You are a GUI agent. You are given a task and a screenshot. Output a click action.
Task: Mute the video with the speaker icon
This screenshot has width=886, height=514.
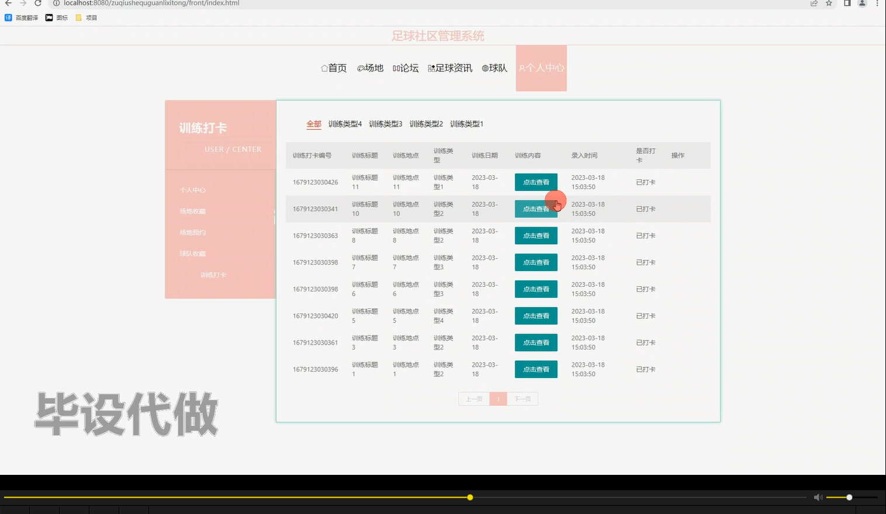(818, 497)
